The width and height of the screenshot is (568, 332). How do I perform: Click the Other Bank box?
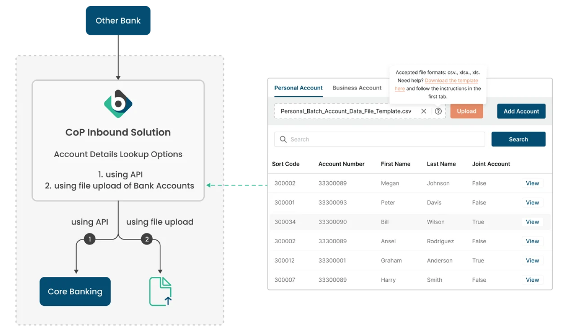[x=118, y=21]
